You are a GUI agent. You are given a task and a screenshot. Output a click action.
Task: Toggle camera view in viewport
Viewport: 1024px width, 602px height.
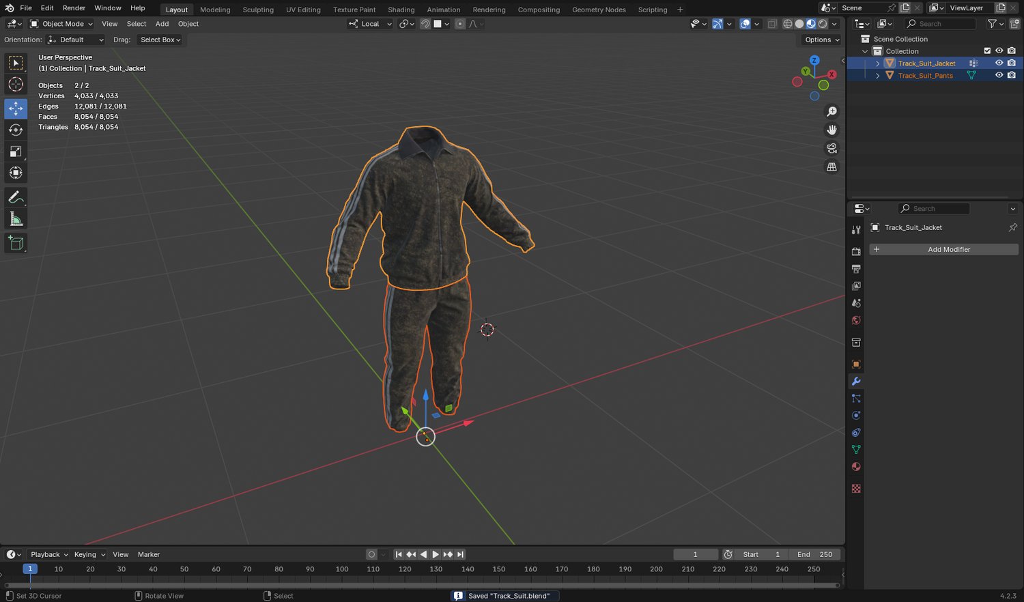pyautogui.click(x=831, y=148)
